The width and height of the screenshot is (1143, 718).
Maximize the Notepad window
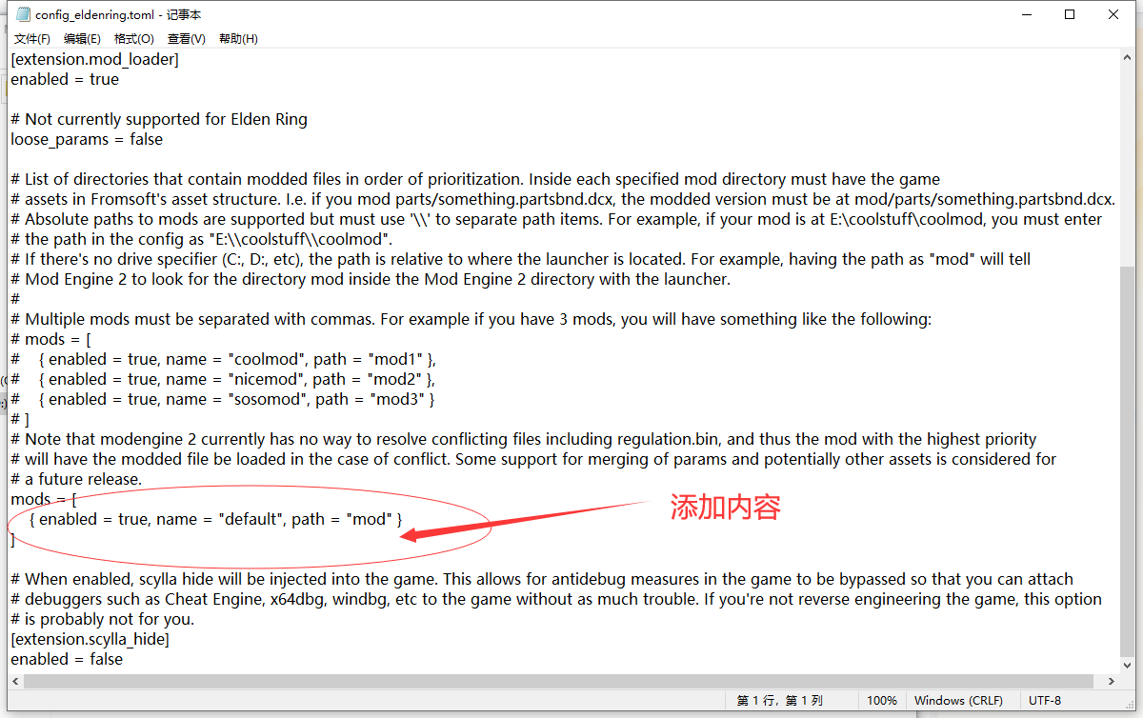click(x=1070, y=14)
